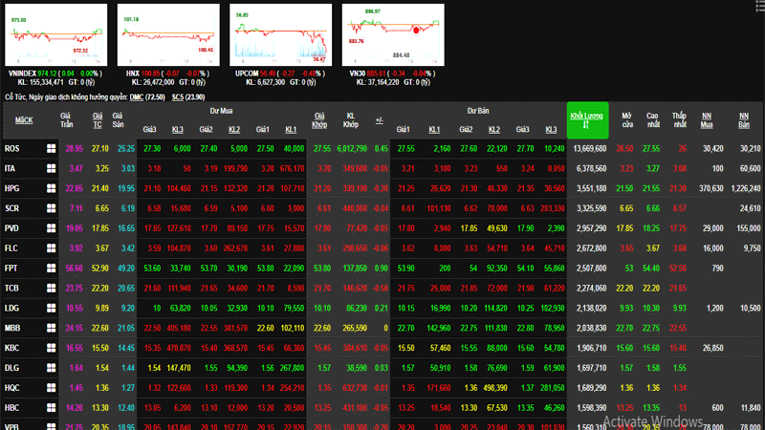Click ITA total volume 6,378,560

coord(591,169)
